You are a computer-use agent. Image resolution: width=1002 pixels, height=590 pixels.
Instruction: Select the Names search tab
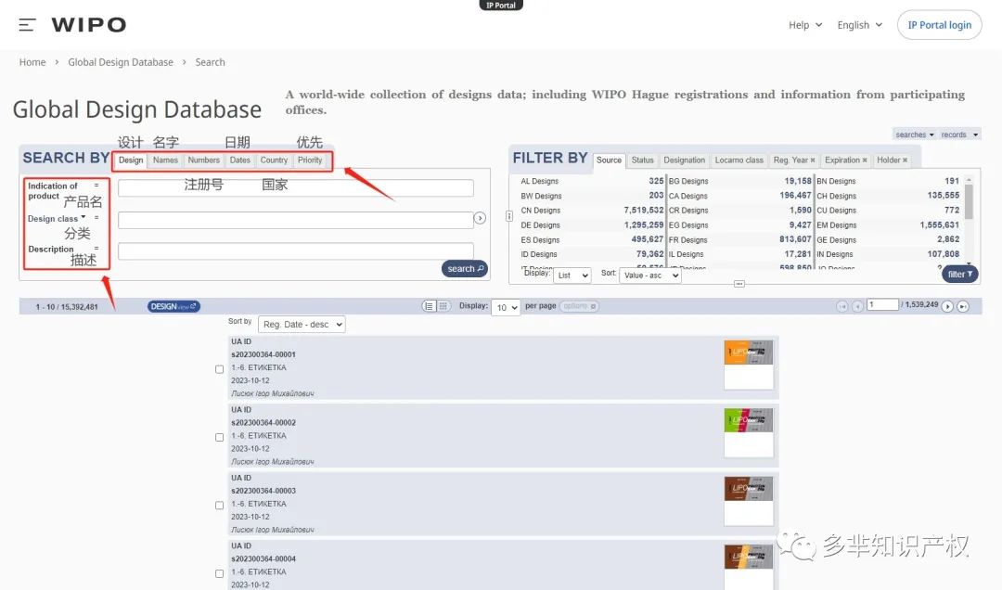pos(165,160)
